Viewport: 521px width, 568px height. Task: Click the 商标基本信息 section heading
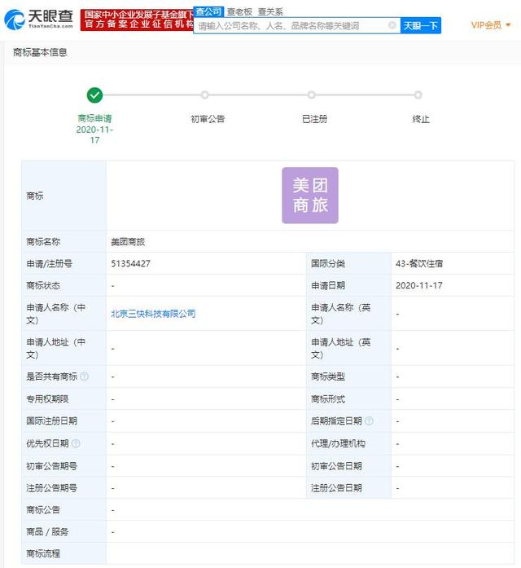click(40, 52)
